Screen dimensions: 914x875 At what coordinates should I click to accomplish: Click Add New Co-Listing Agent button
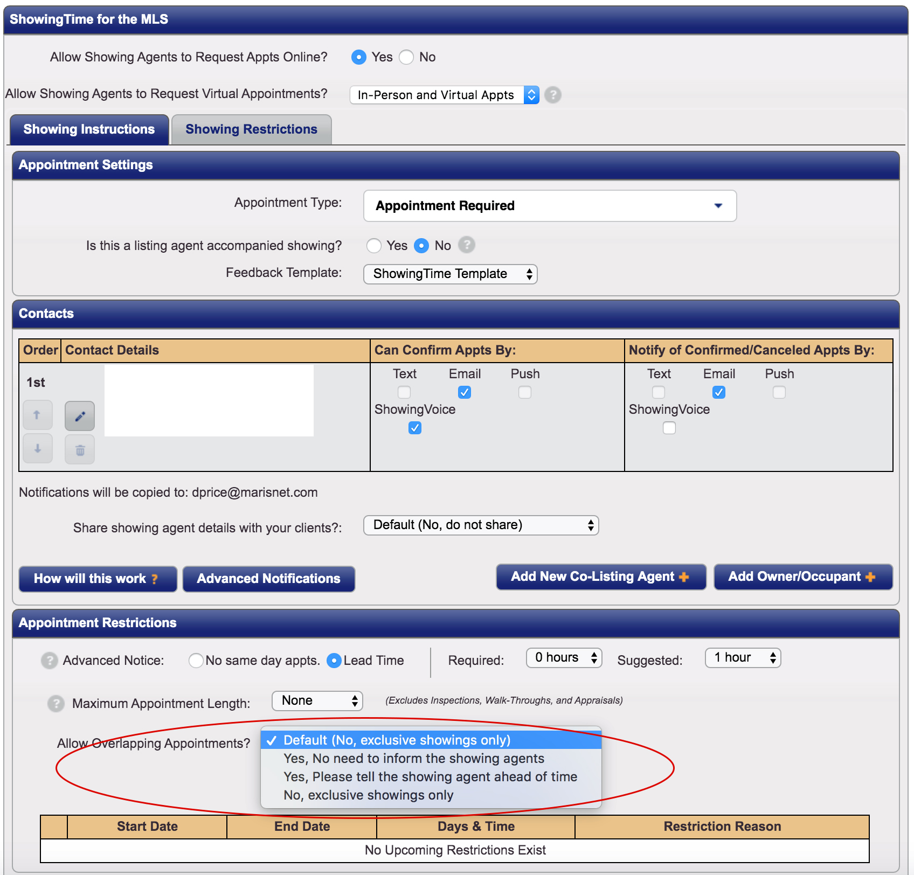(x=600, y=577)
